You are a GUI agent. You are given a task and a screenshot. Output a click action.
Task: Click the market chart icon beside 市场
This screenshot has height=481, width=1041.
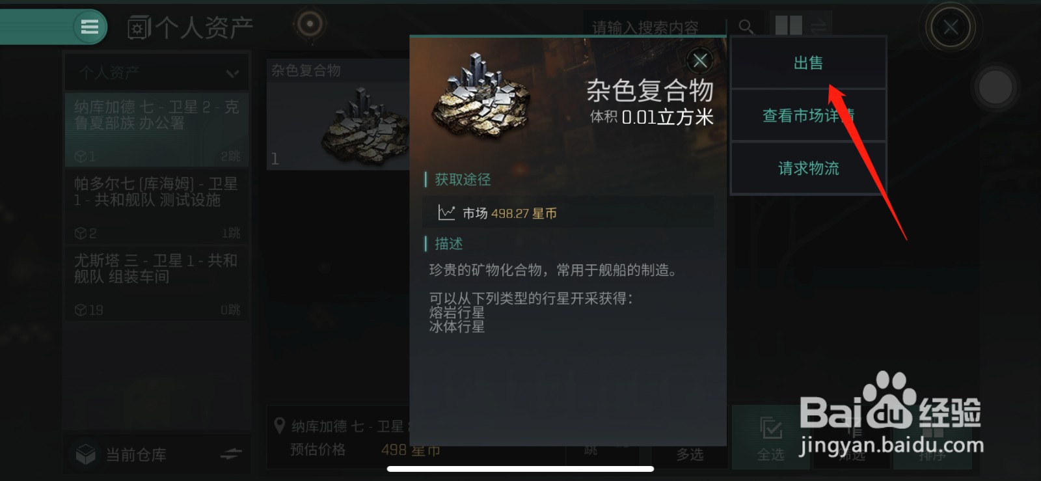pyautogui.click(x=446, y=213)
